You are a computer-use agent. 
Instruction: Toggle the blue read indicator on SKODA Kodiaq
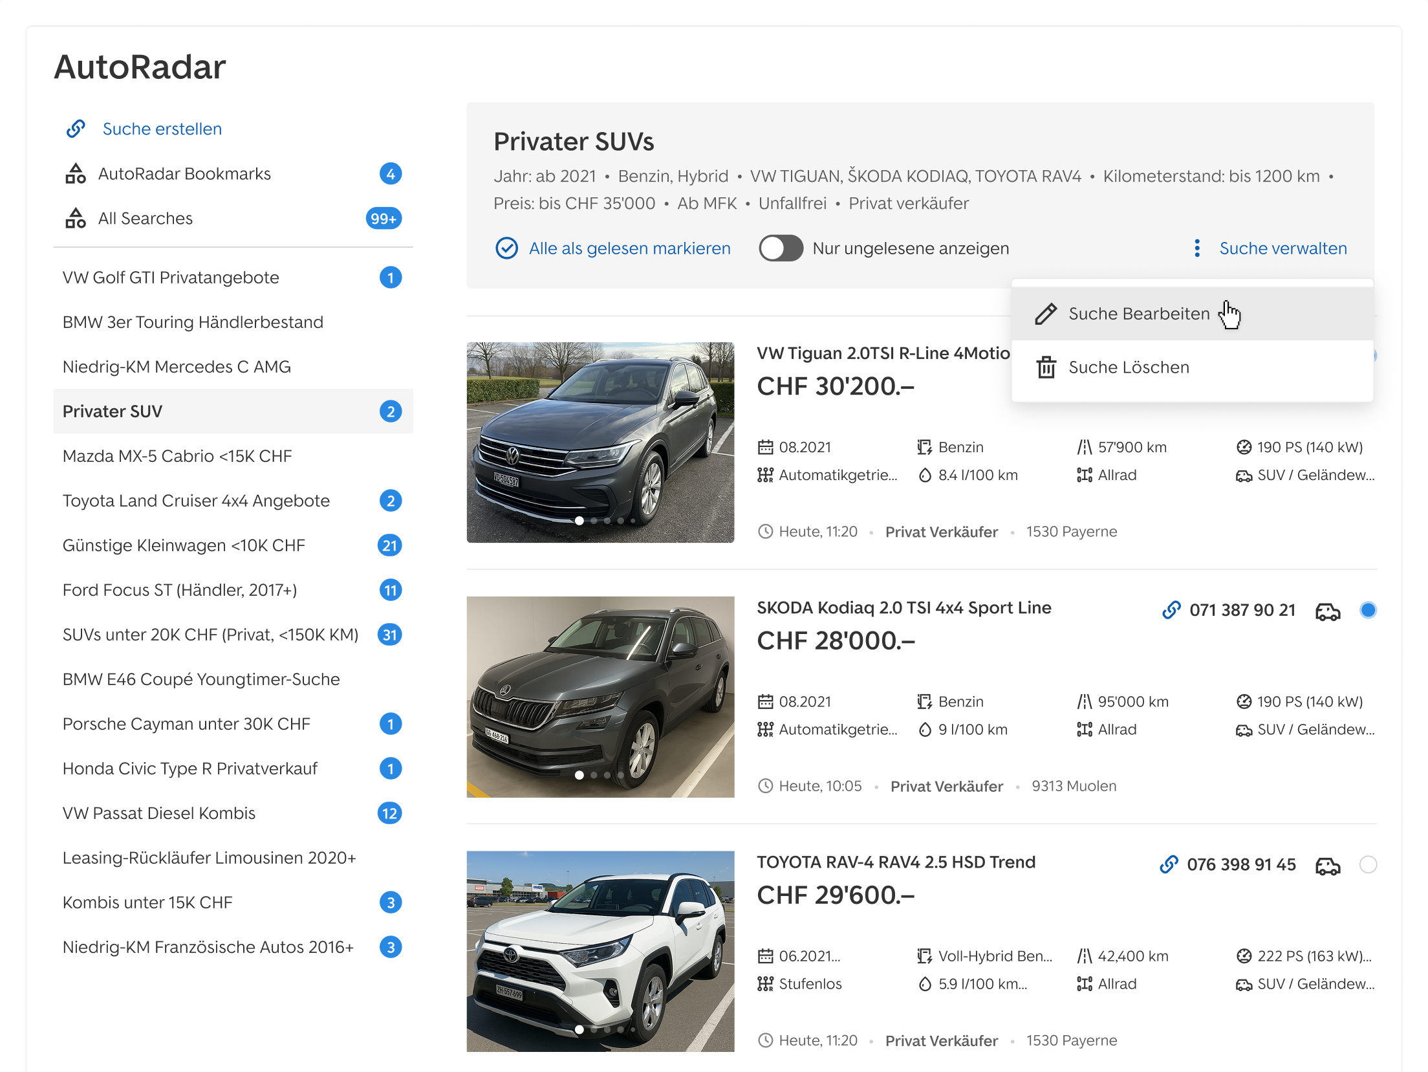(1368, 610)
